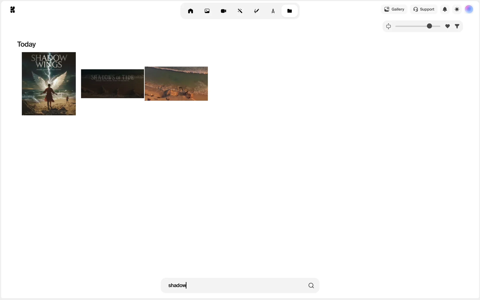This screenshot has width=480, height=300.
Task: Open the Shadows of Tide thumbnail
Action: tap(112, 84)
